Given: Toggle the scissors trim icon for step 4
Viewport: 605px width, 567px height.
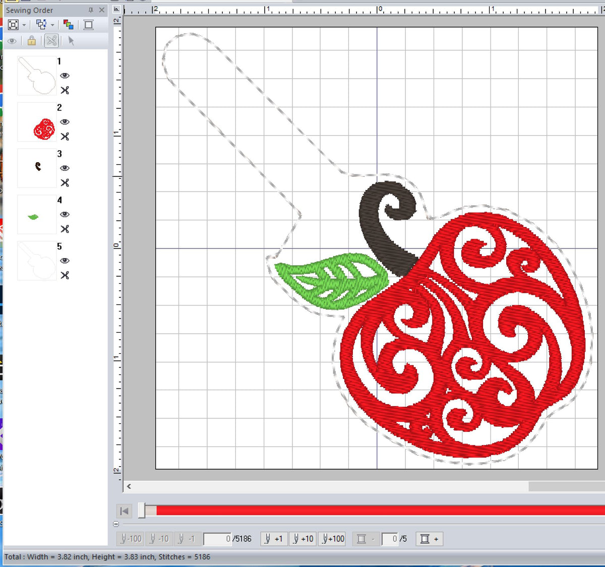Looking at the screenshot, I should [x=65, y=229].
